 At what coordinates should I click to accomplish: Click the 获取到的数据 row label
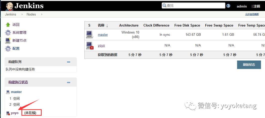click(x=108, y=55)
